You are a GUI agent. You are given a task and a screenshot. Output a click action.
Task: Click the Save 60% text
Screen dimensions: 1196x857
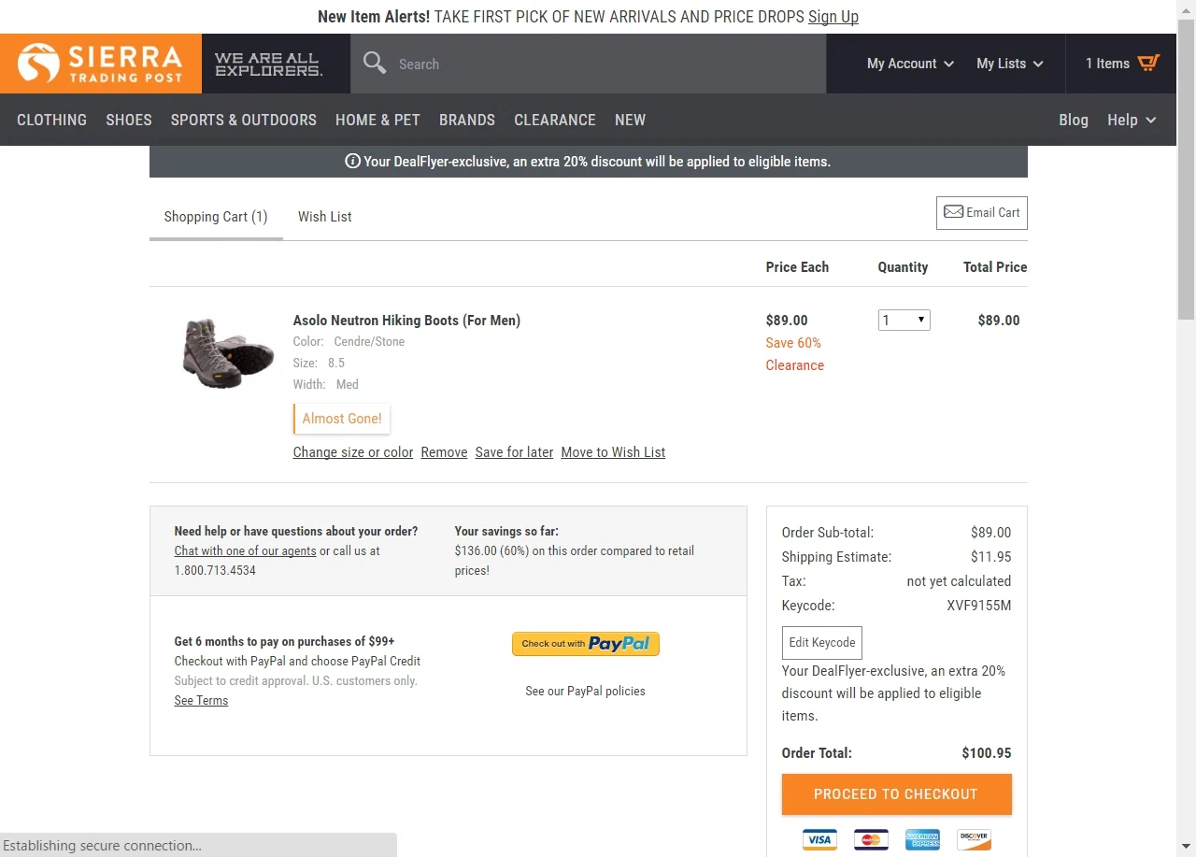[793, 343]
